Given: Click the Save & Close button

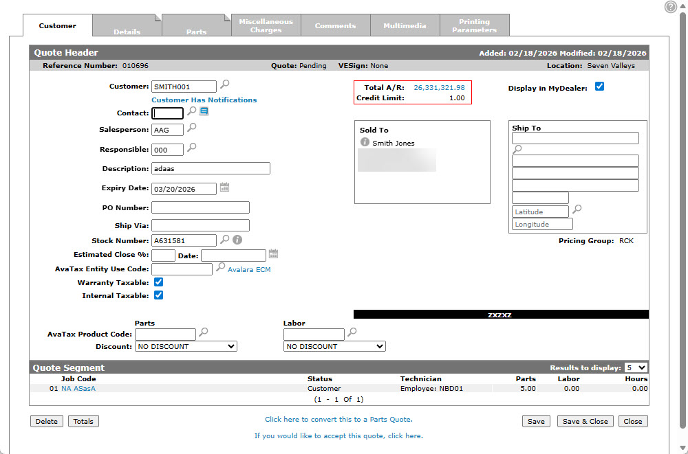Looking at the screenshot, I should (585, 421).
